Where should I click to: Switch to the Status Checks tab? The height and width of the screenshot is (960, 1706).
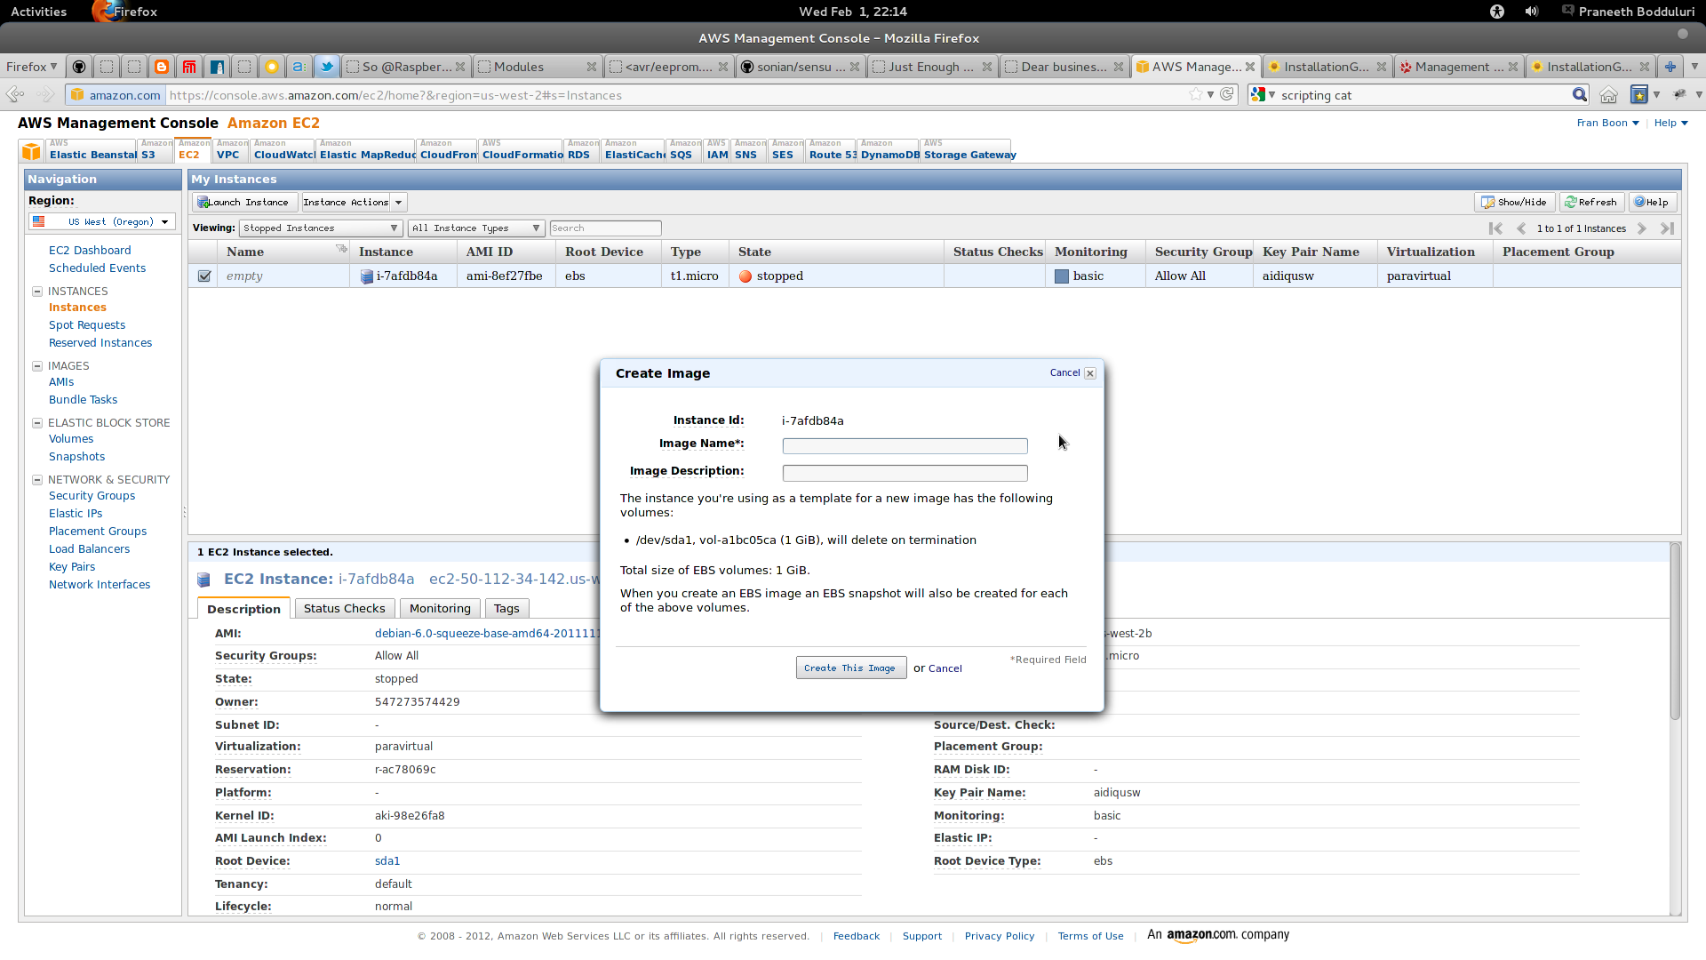click(344, 609)
